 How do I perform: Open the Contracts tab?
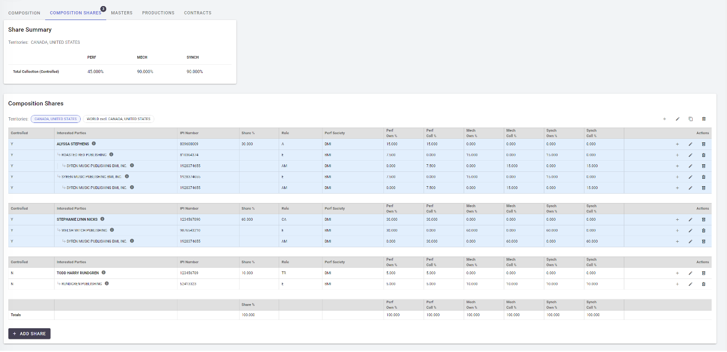coord(198,13)
